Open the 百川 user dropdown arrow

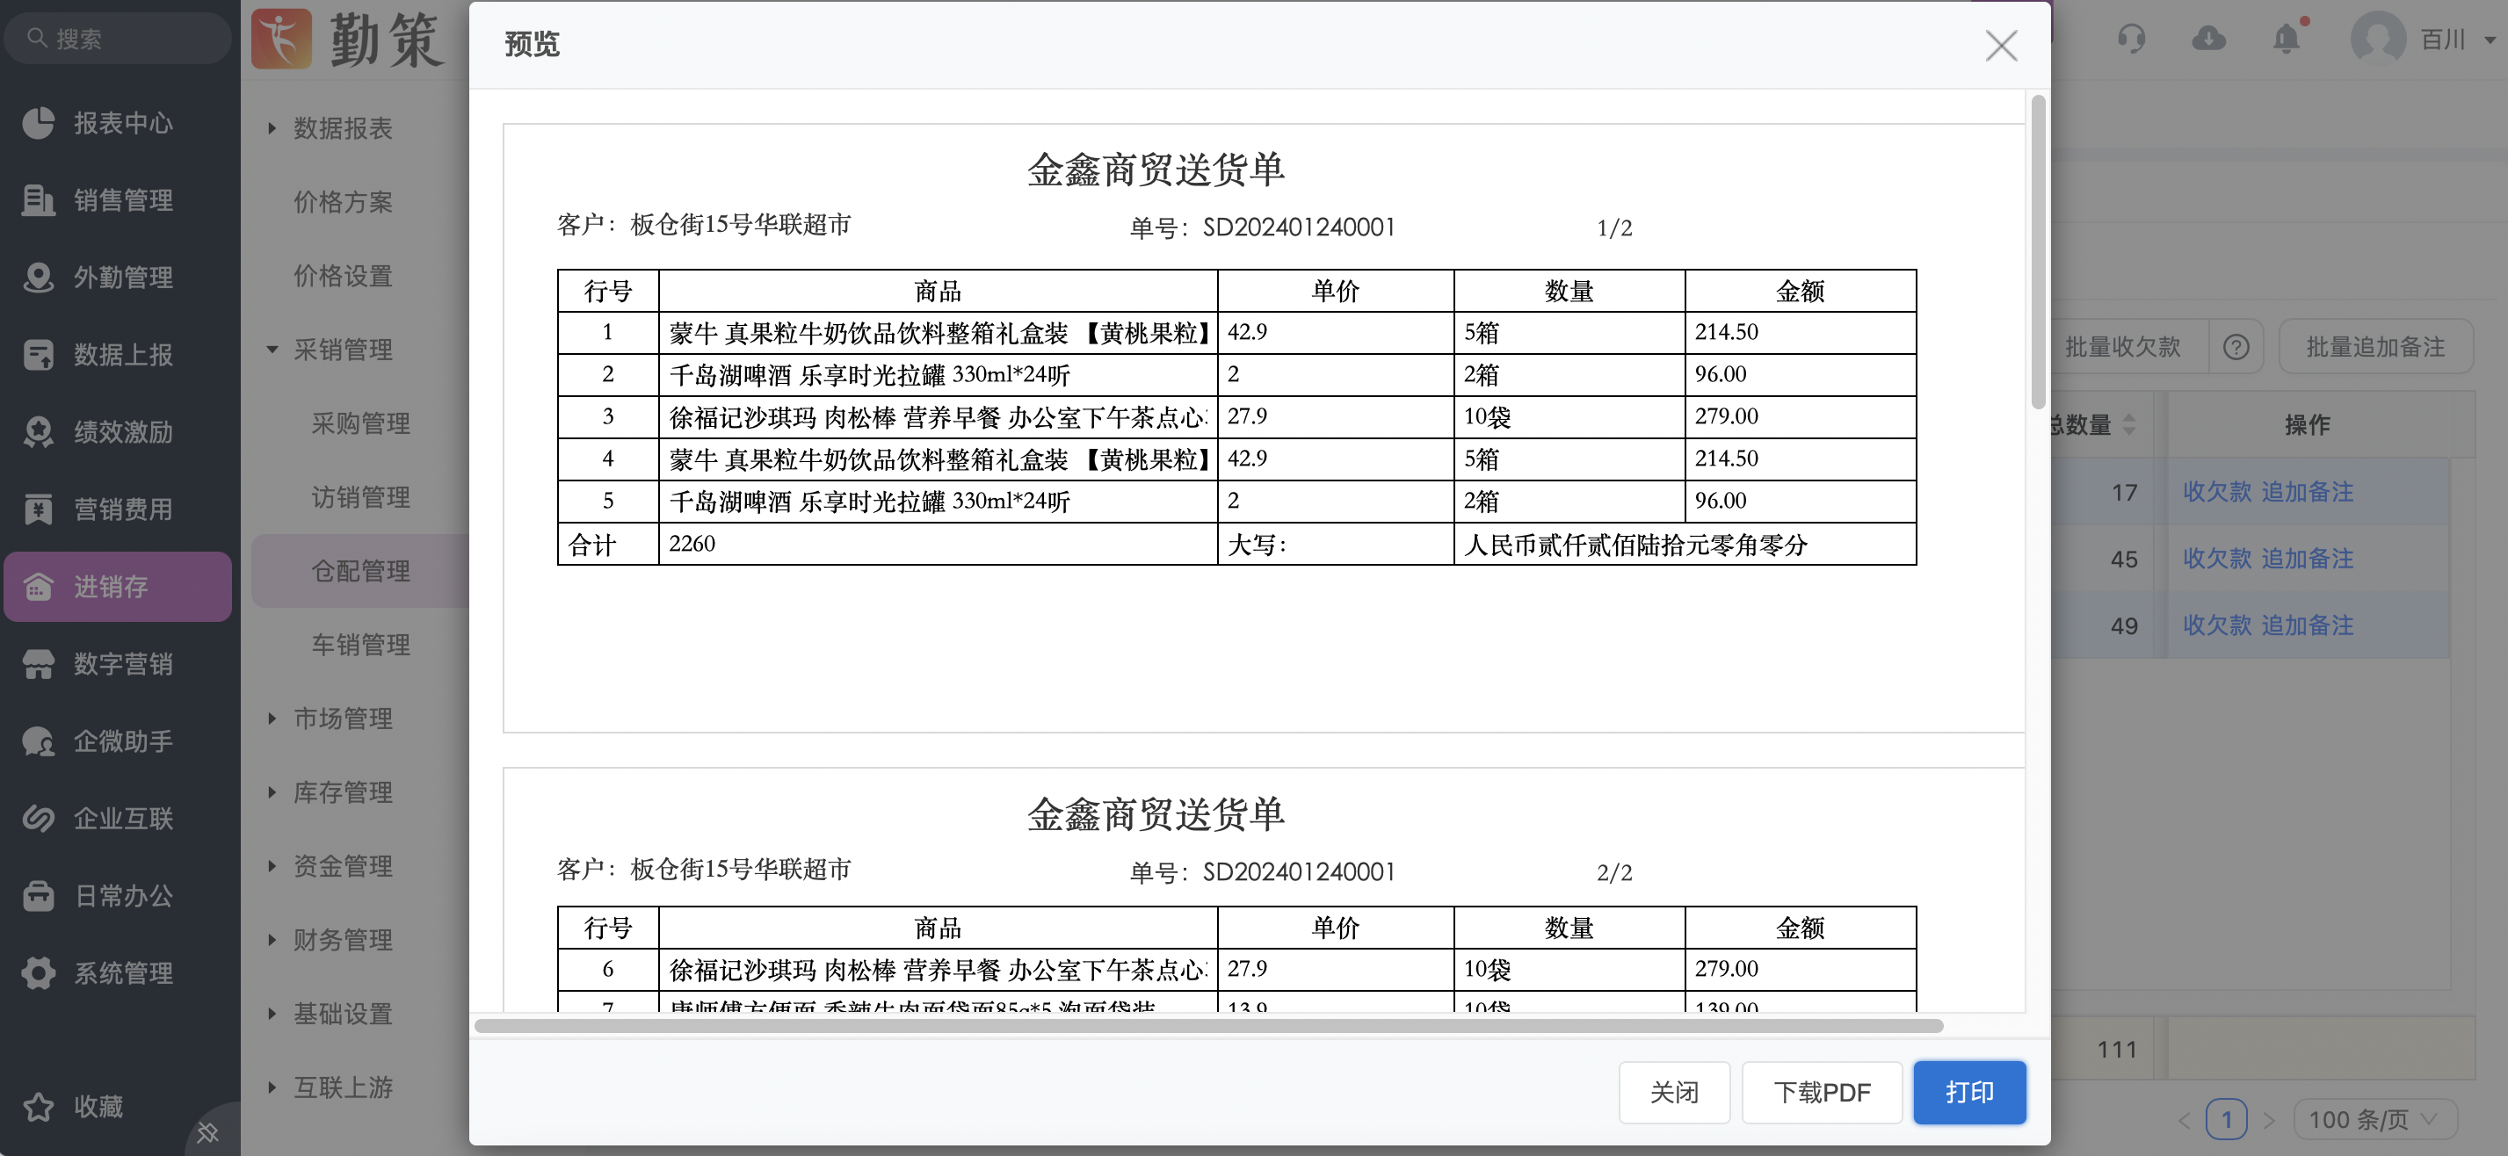click(2490, 40)
